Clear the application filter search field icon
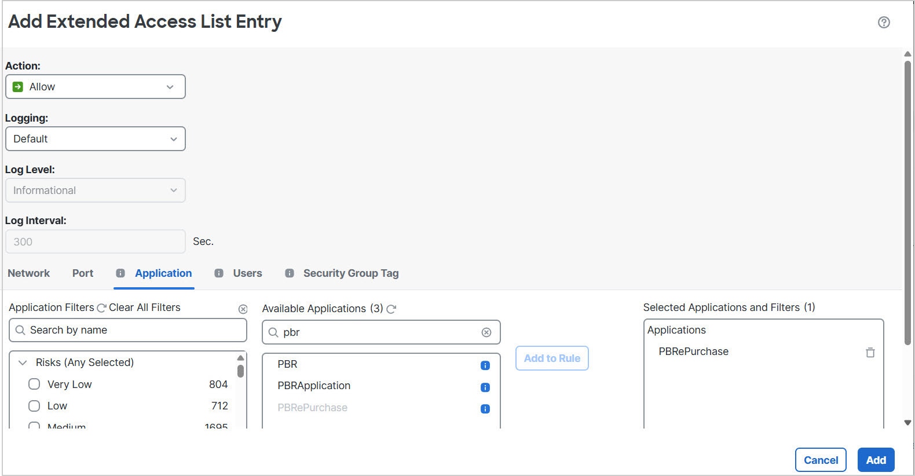The height and width of the screenshot is (476, 915). click(243, 309)
